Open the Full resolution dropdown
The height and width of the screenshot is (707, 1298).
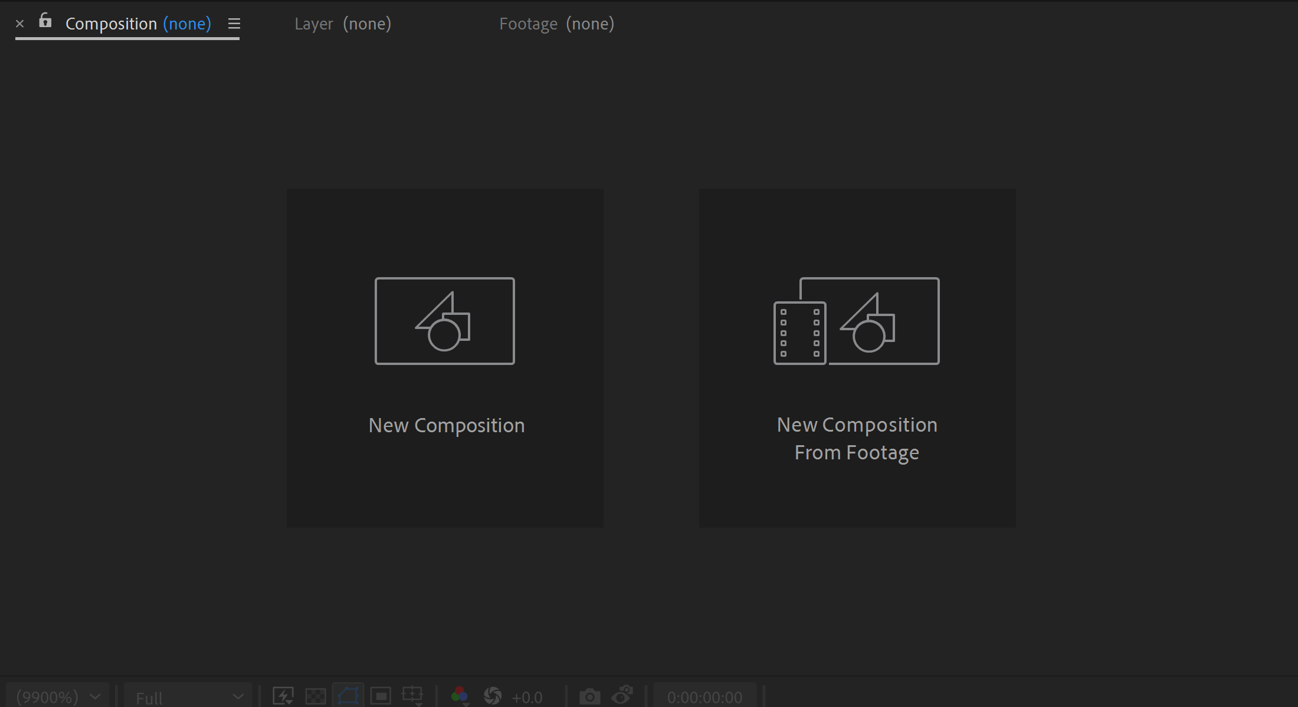pos(187,697)
